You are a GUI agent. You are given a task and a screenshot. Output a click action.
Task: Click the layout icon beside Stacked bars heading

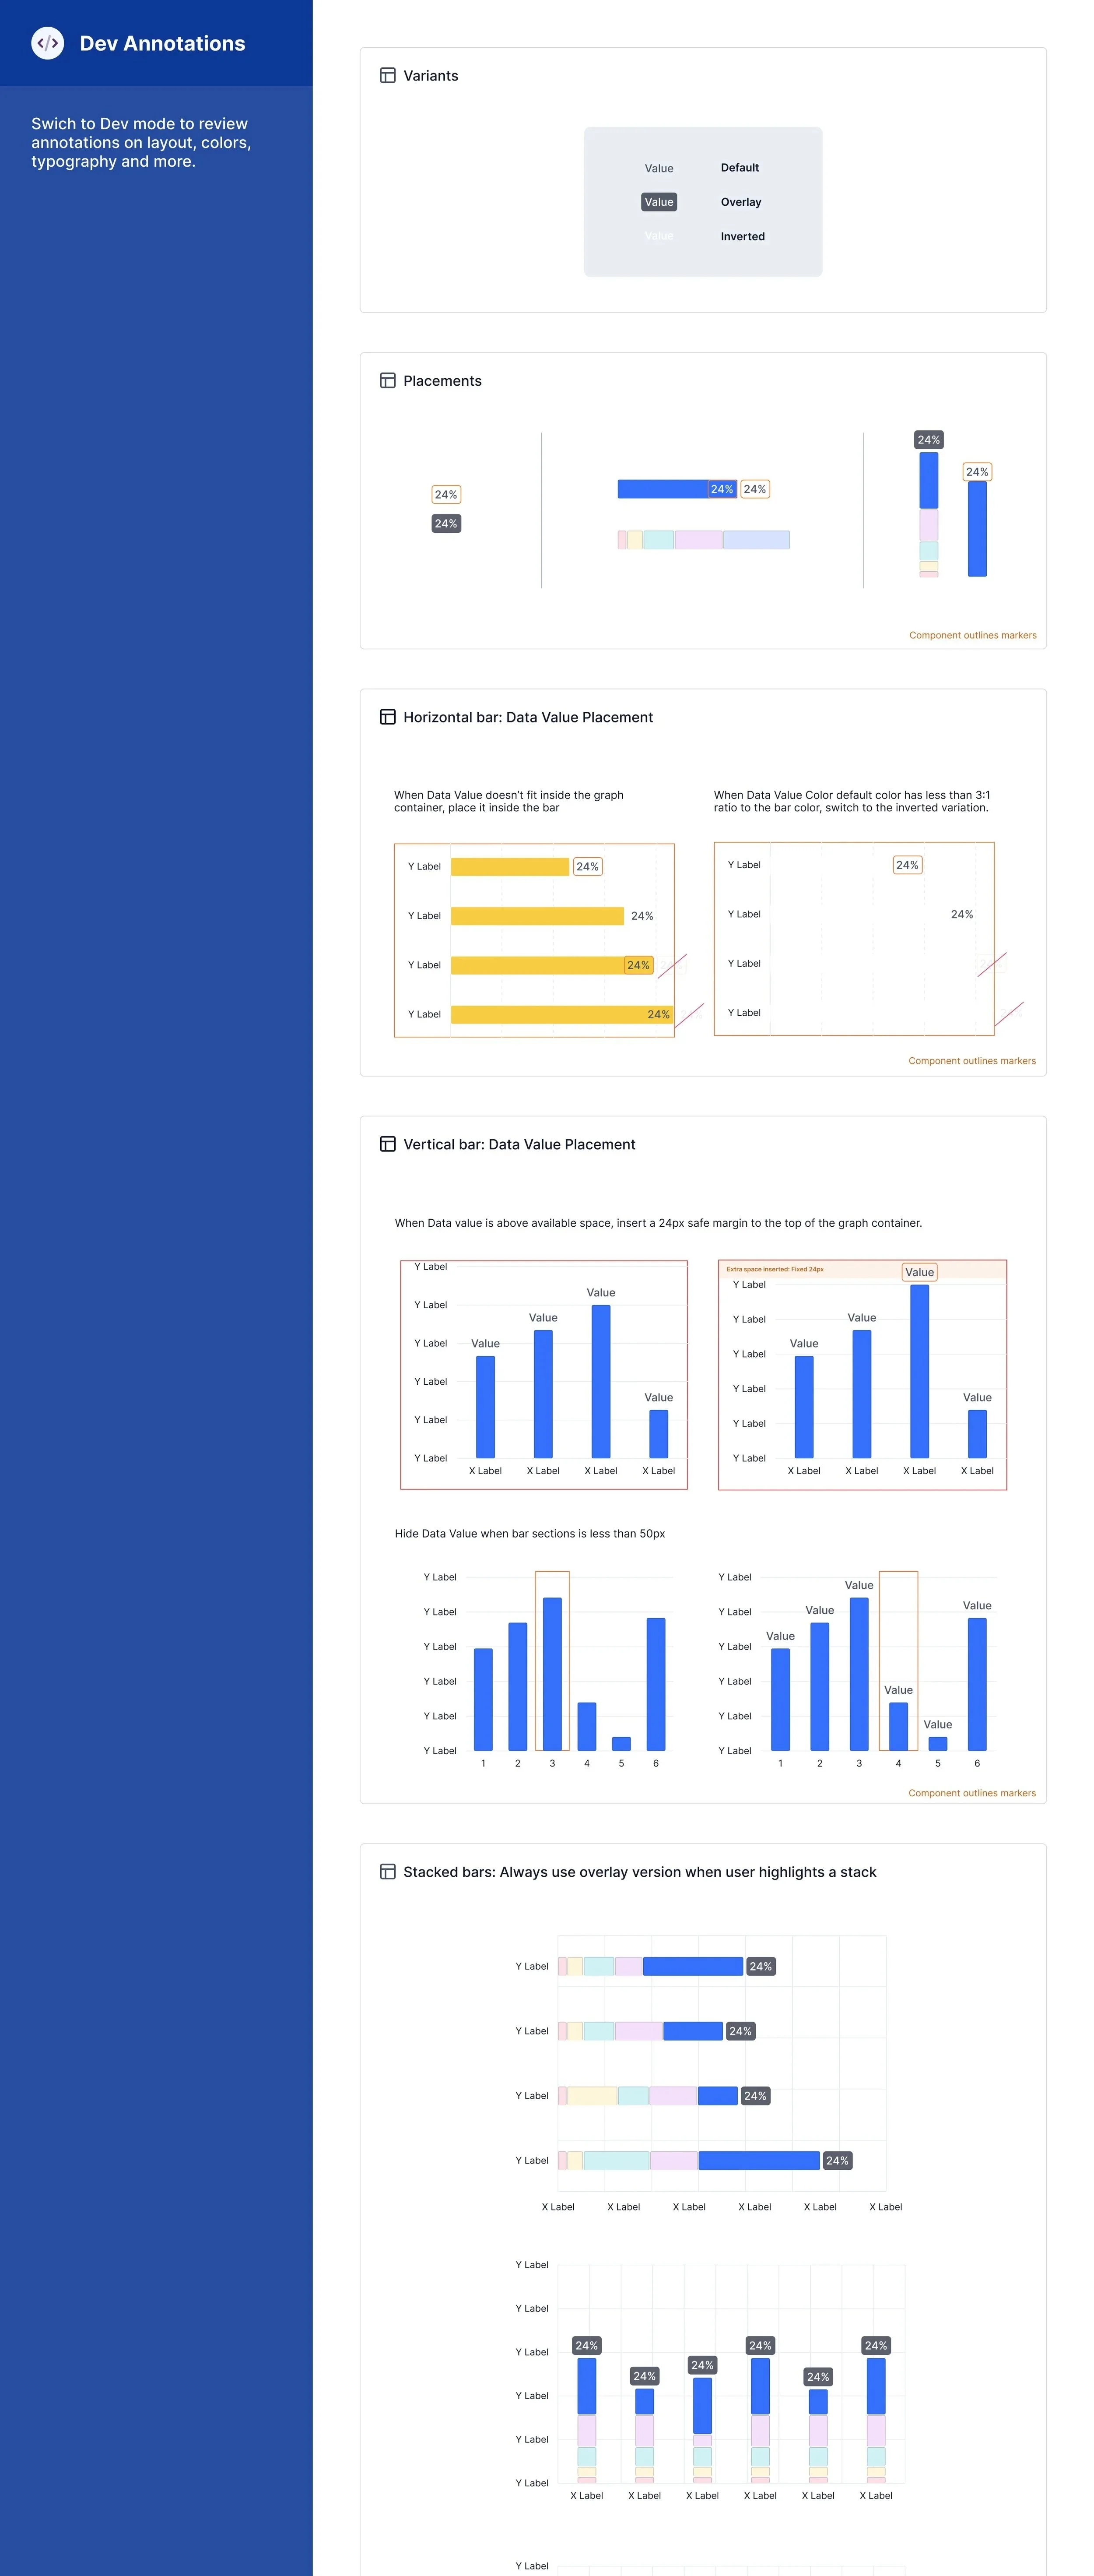[388, 1872]
